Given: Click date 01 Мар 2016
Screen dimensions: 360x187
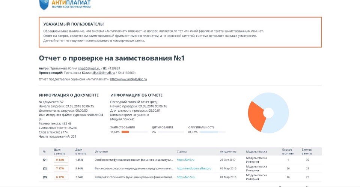Looking at the screenshot, I should pos(228,177).
